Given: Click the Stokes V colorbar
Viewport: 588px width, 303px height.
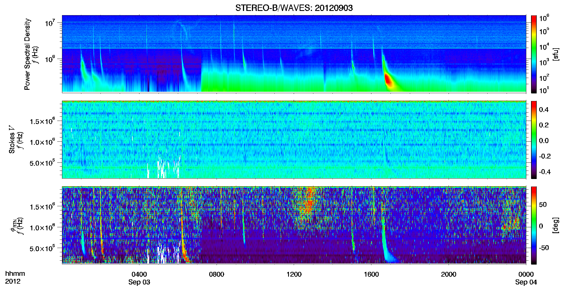Looking at the screenshot, I should [534, 140].
